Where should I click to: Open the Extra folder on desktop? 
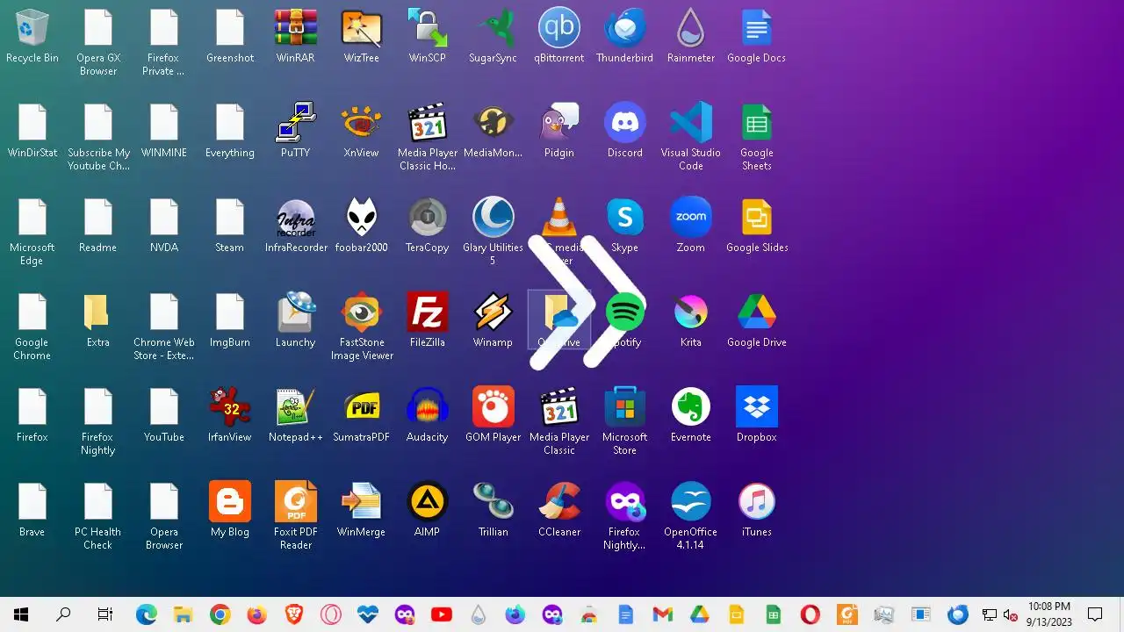97,320
